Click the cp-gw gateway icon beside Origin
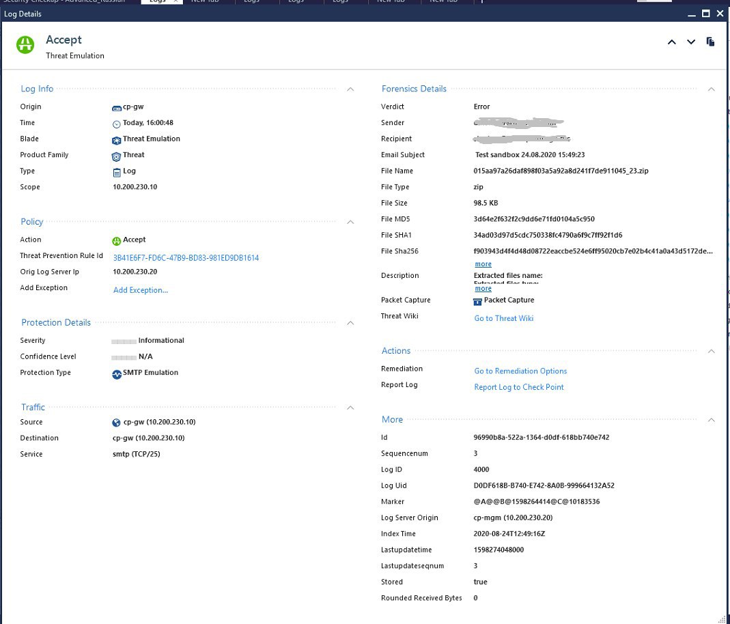730x624 pixels. coord(116,108)
